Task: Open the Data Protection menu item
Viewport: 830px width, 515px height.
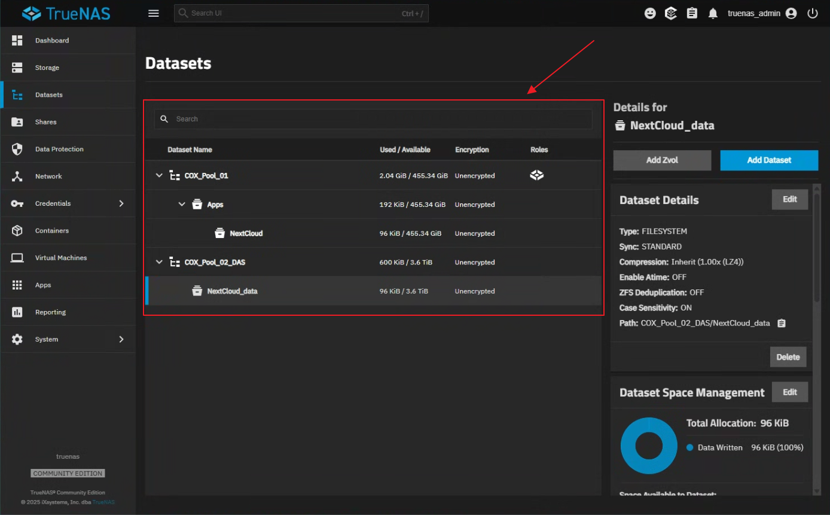Action: point(68,149)
